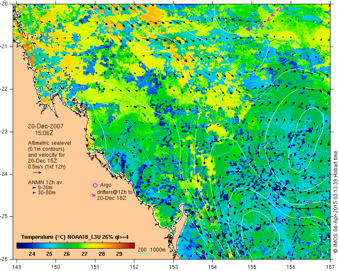
Task: Click the '0.5m/s (1kt 12h)' scale text
Action: (47, 167)
